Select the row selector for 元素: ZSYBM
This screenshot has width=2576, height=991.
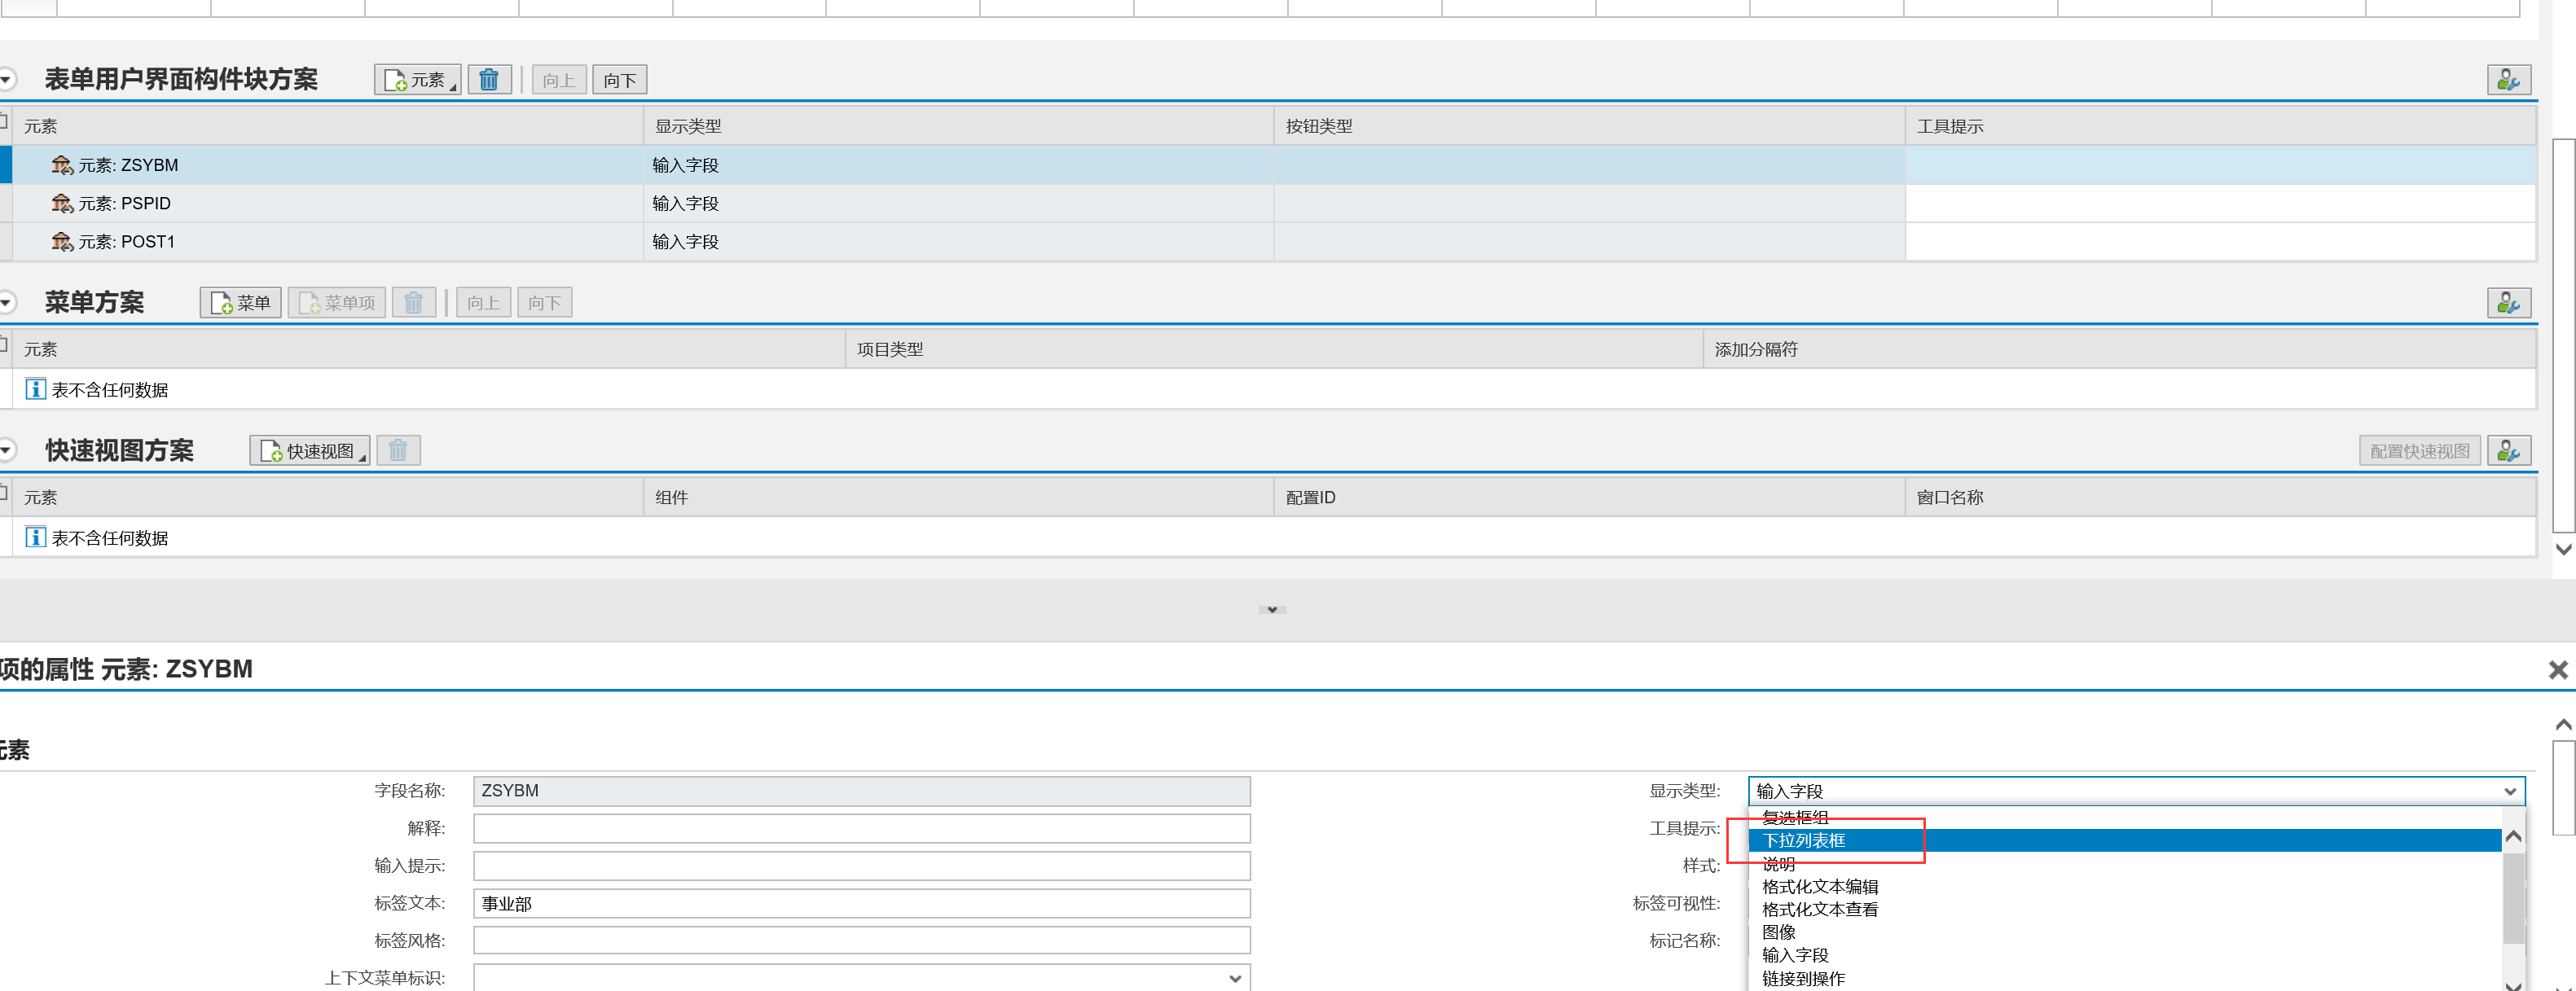(x=6, y=165)
